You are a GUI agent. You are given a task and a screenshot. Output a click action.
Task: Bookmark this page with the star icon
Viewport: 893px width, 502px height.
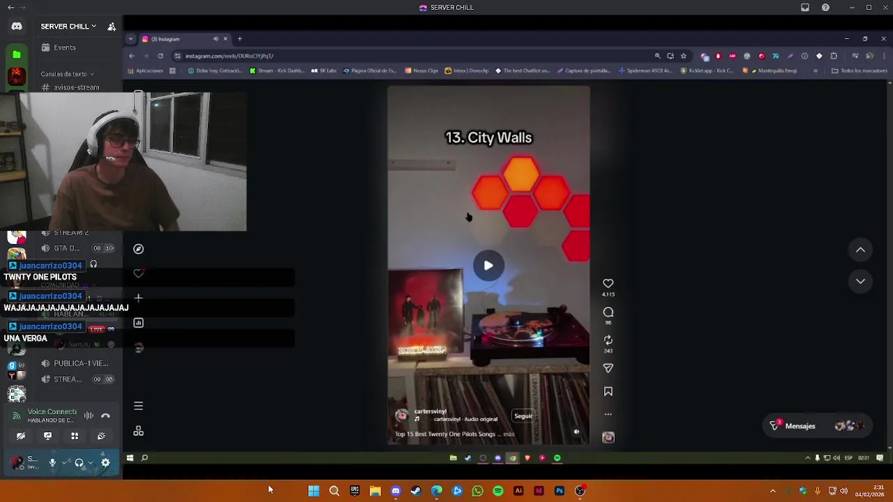tap(683, 56)
